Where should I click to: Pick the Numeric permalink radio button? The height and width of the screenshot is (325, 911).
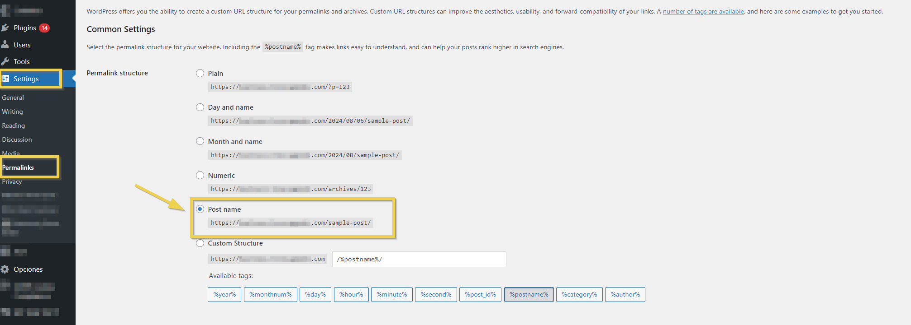click(x=200, y=175)
